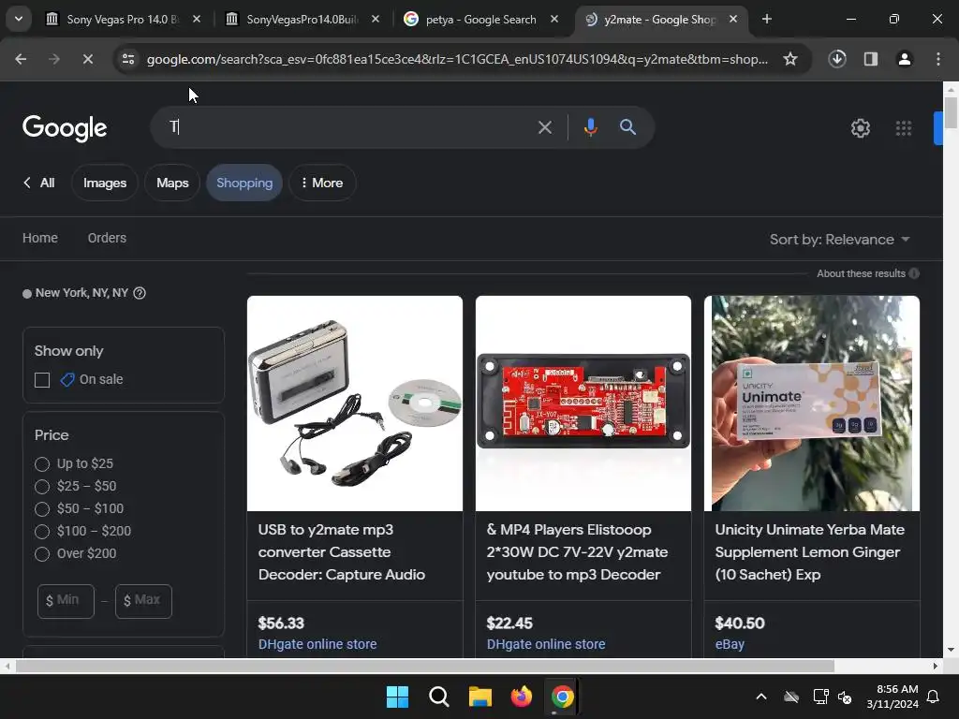Screen dimensions: 959x719
Task: Visit DHgate store under $56.33
Action: (x=317, y=644)
